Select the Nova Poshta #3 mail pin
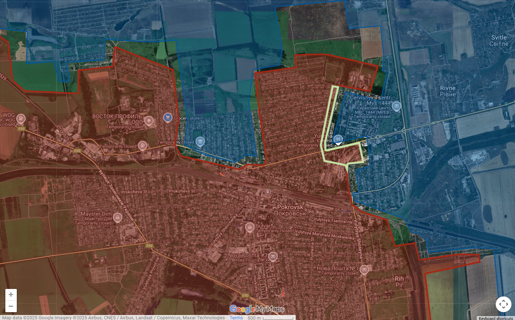 point(273,256)
